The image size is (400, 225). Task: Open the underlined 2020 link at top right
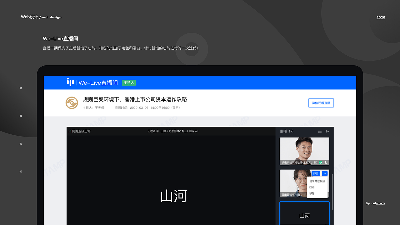pyautogui.click(x=381, y=17)
